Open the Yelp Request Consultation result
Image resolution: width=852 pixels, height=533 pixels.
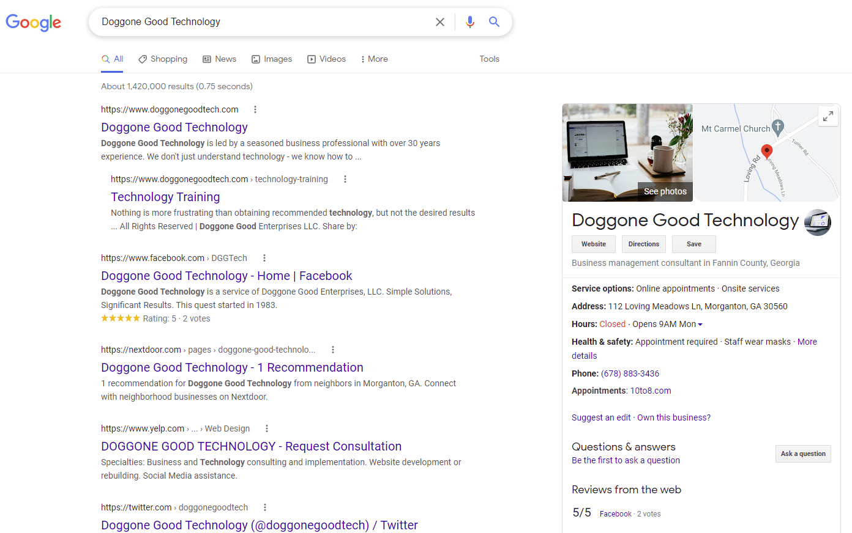[x=252, y=446]
